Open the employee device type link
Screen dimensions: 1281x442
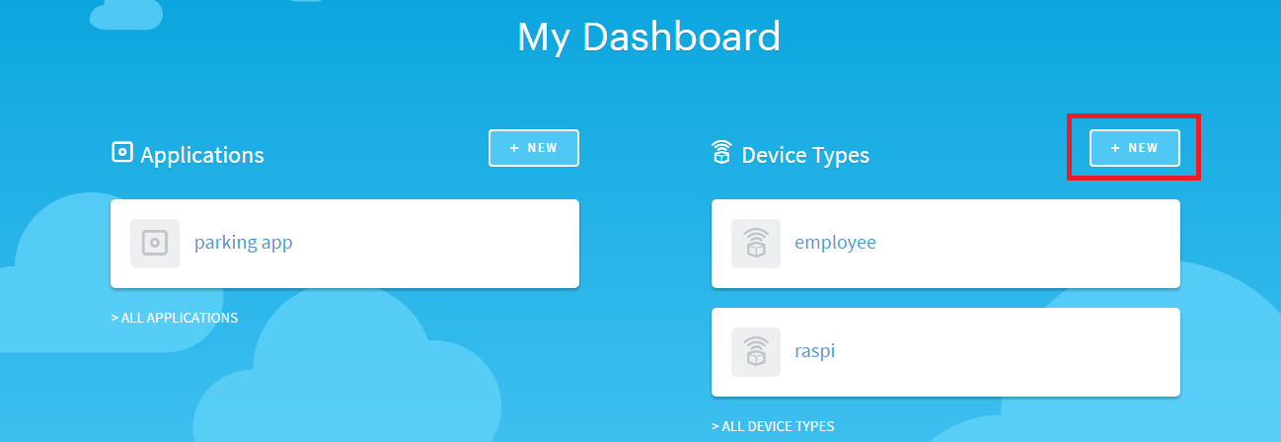[835, 243]
